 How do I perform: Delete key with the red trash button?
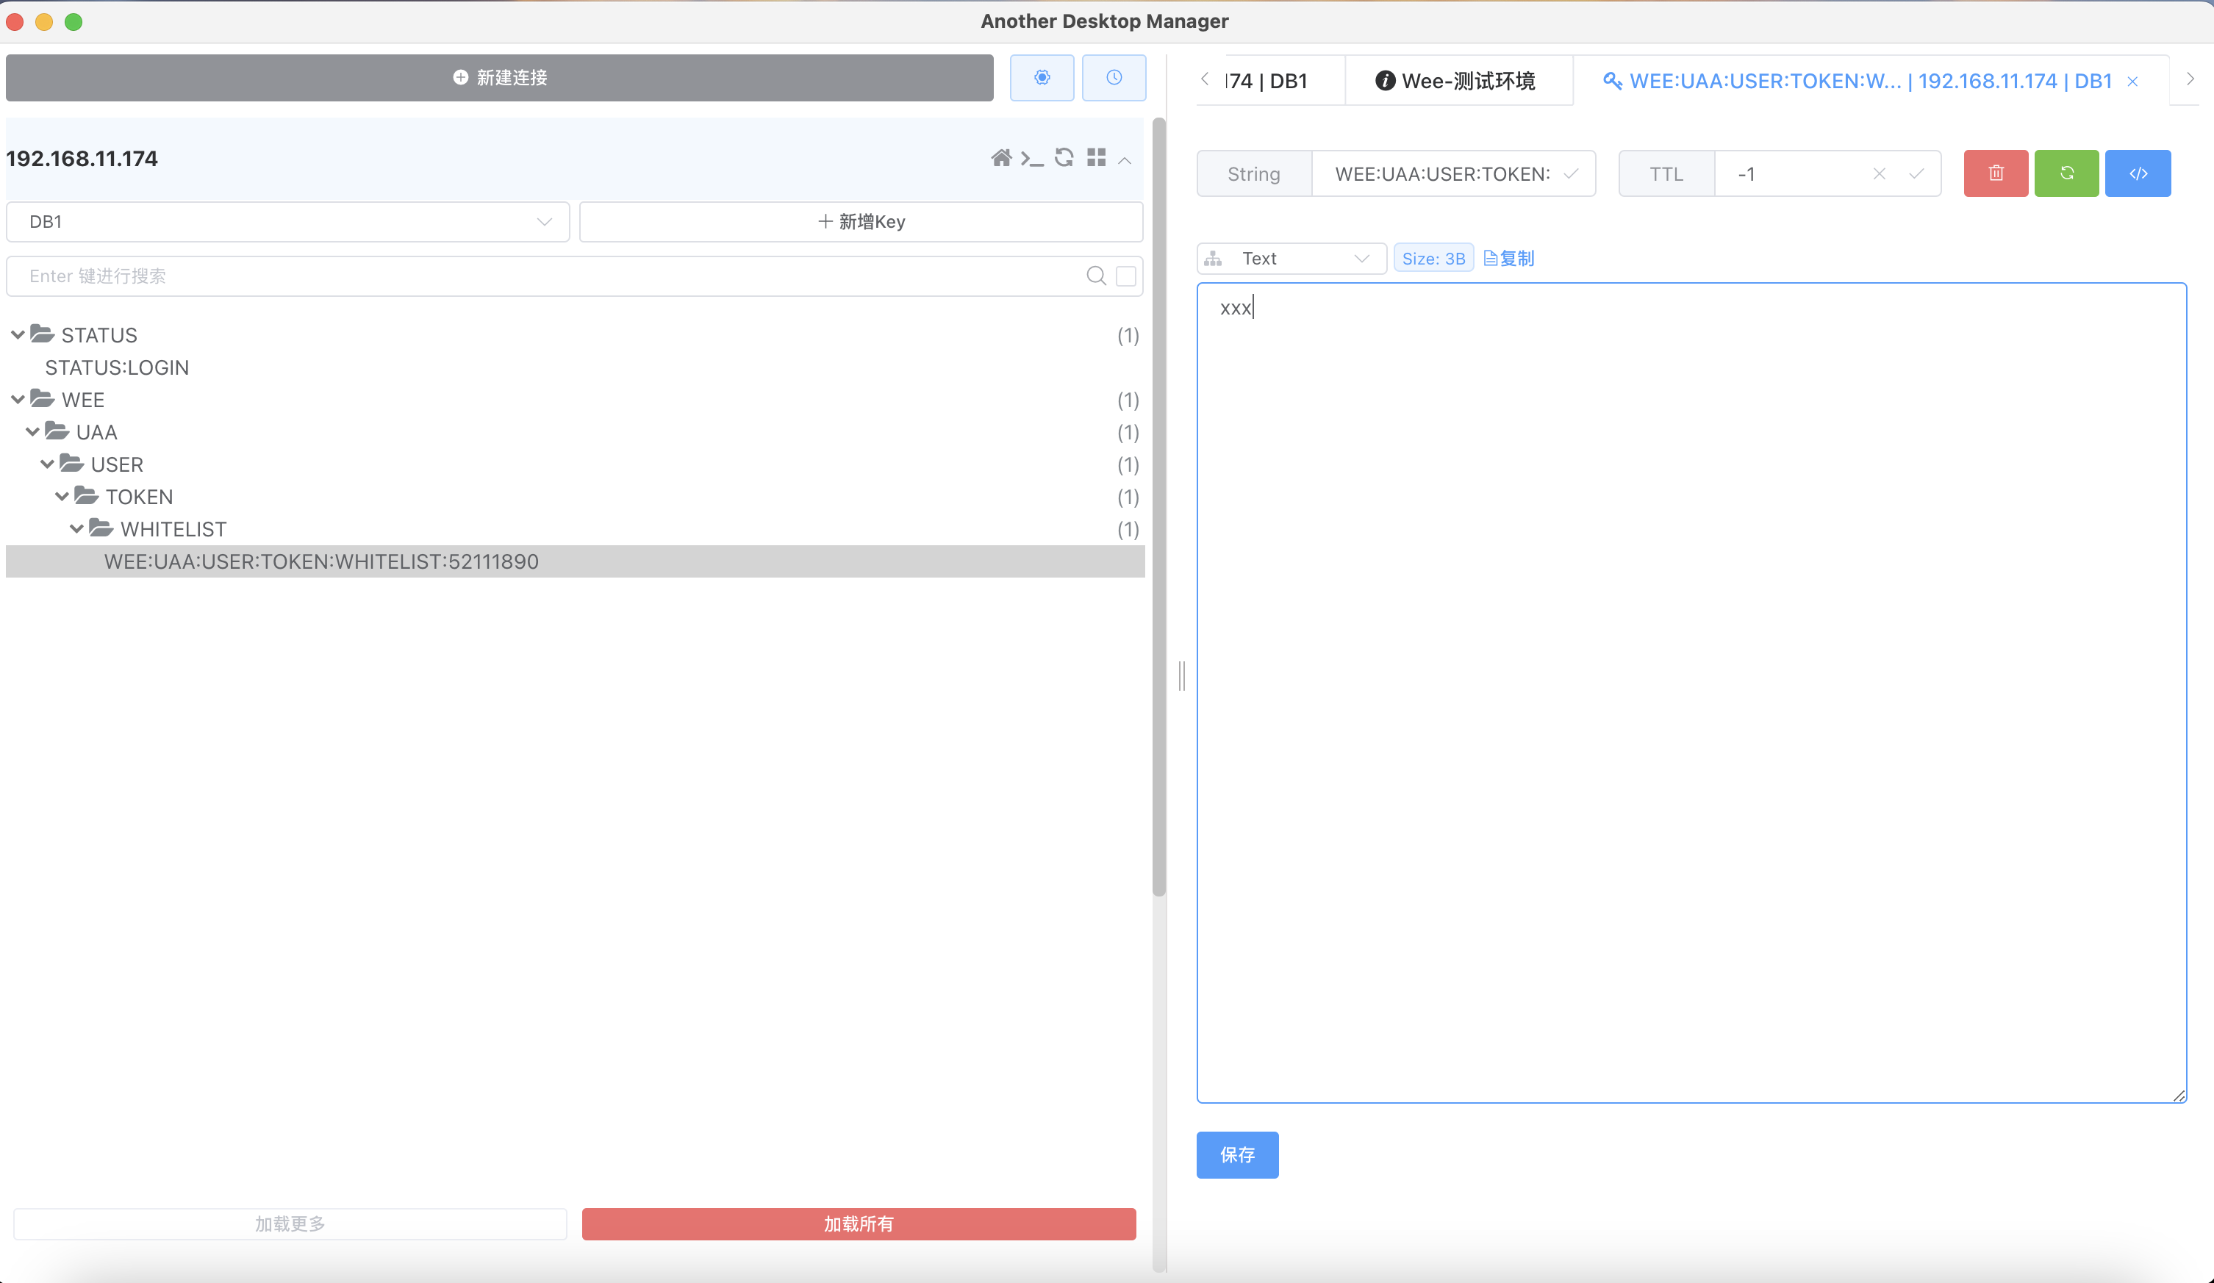[1995, 174]
